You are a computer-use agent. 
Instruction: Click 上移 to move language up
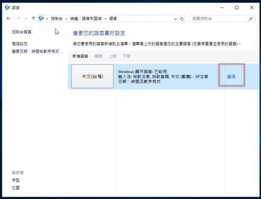113,56
